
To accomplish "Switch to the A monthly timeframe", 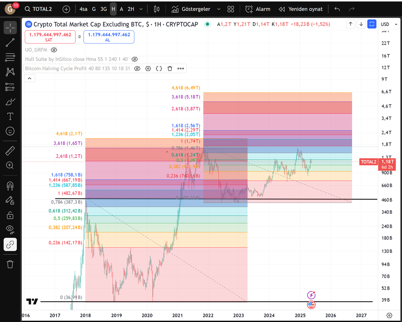I will tap(121, 9).
